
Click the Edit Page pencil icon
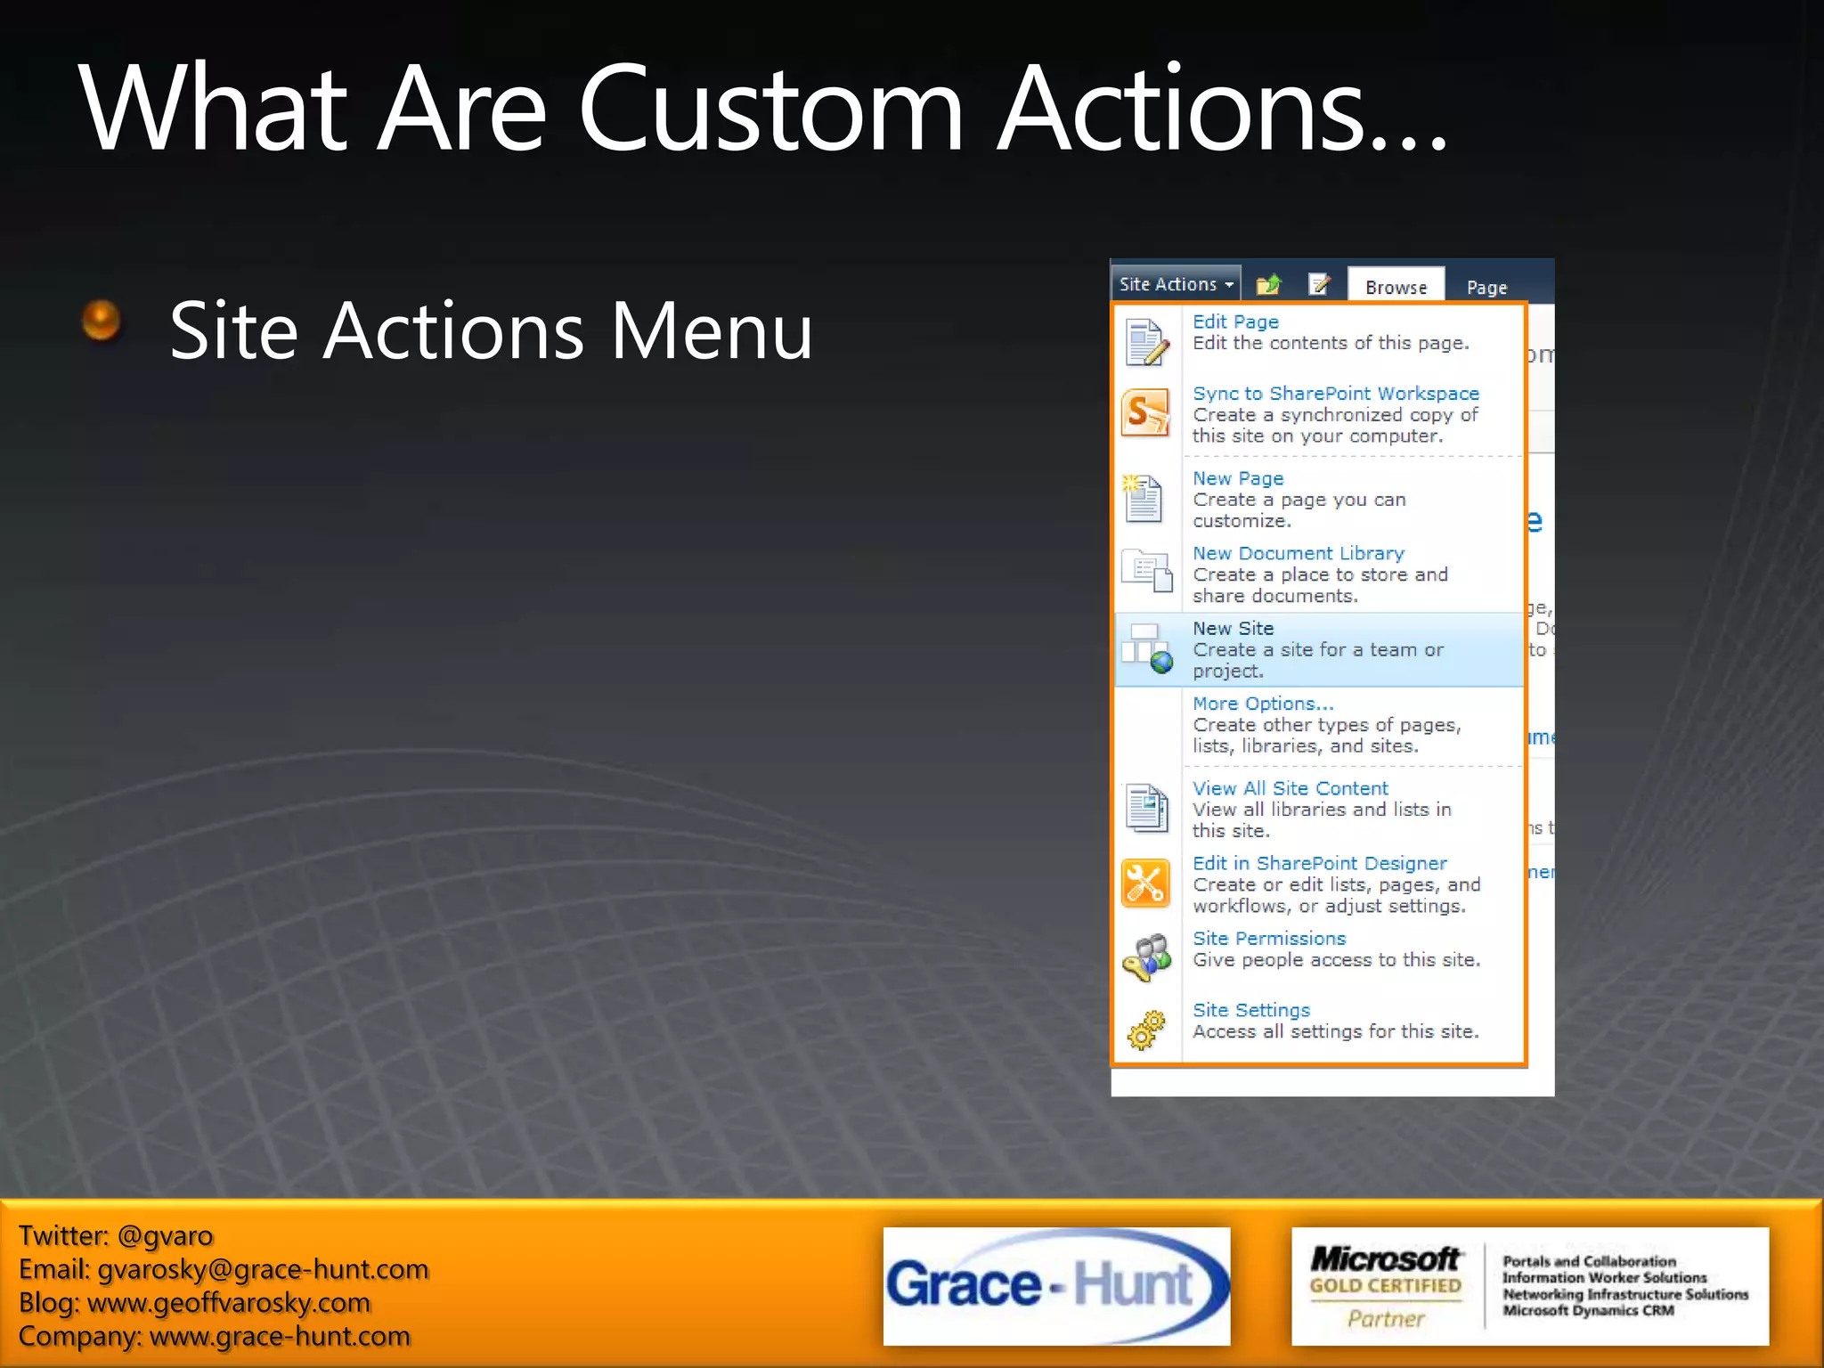1145,342
